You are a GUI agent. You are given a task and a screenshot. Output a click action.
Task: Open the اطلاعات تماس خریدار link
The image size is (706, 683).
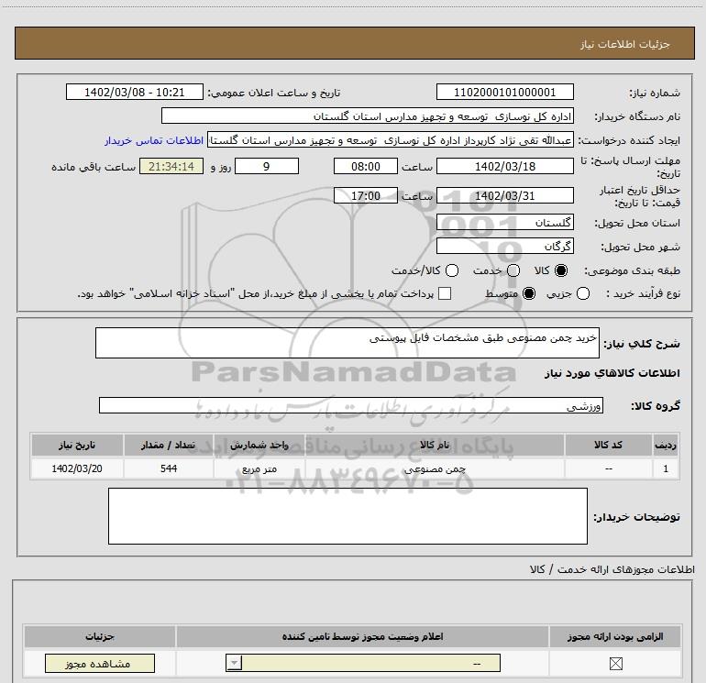pyautogui.click(x=154, y=140)
